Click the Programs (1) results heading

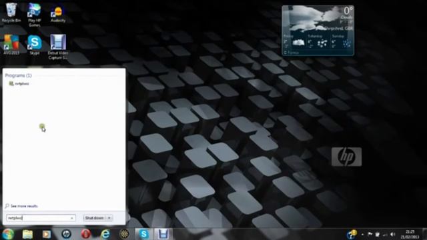point(18,75)
